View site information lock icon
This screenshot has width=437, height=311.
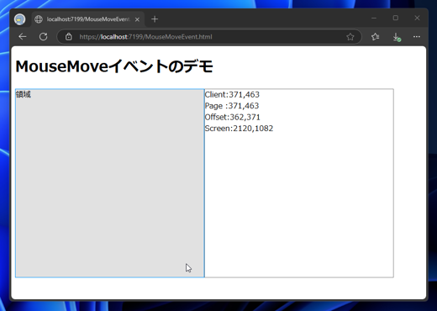click(69, 37)
